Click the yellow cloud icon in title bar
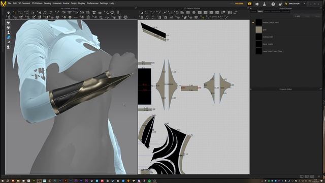The height and width of the screenshot is (183, 325). coord(249,4)
